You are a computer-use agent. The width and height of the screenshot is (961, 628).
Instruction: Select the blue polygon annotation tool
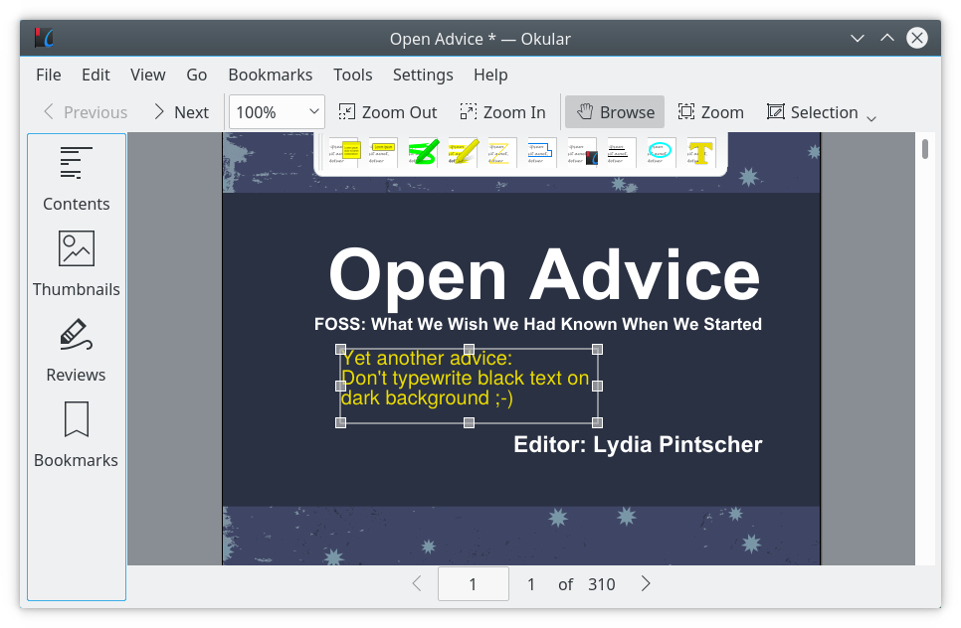tap(542, 153)
